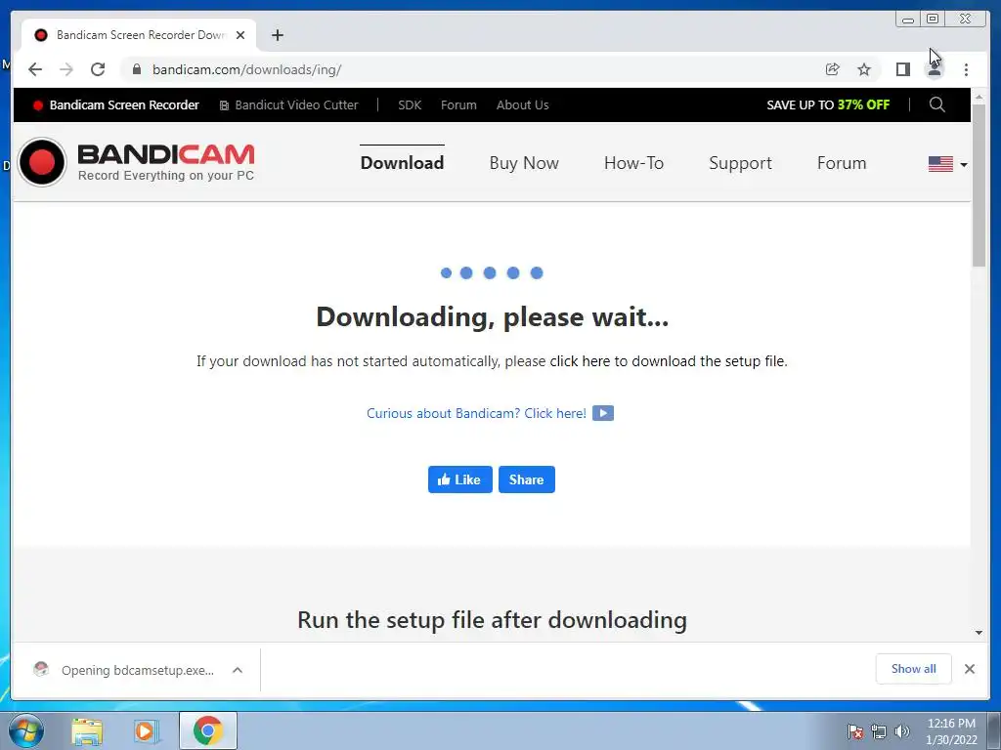Open the Chrome three-dot menu
Screen dimensions: 1001x750
966,69
